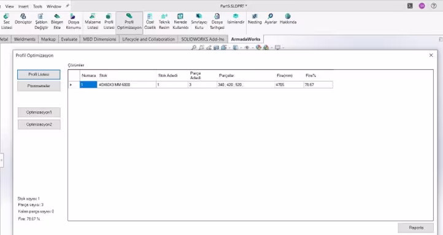The image size is (443, 235).
Task: Click the İsimlendir ribbon icon
Action: [236, 19]
